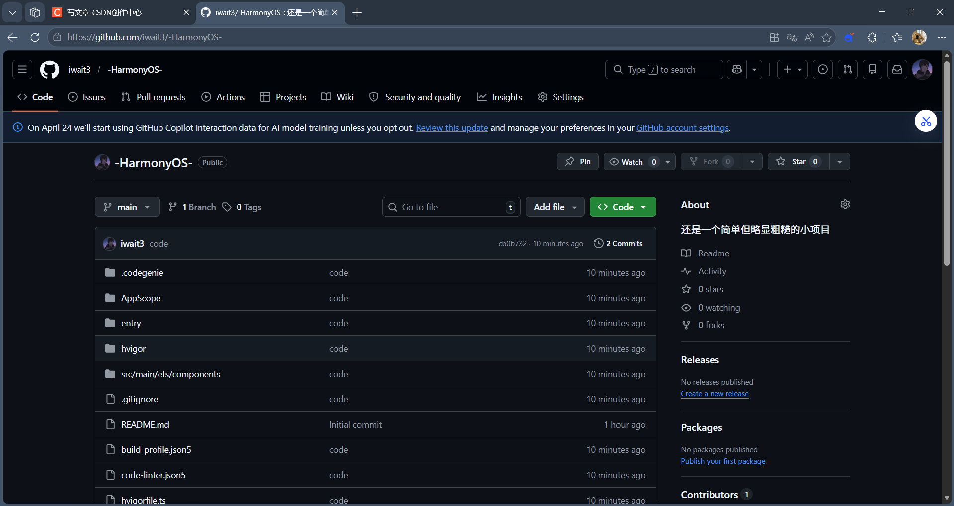
Task: Star the -HarmonyOS- repository
Action: point(798,162)
